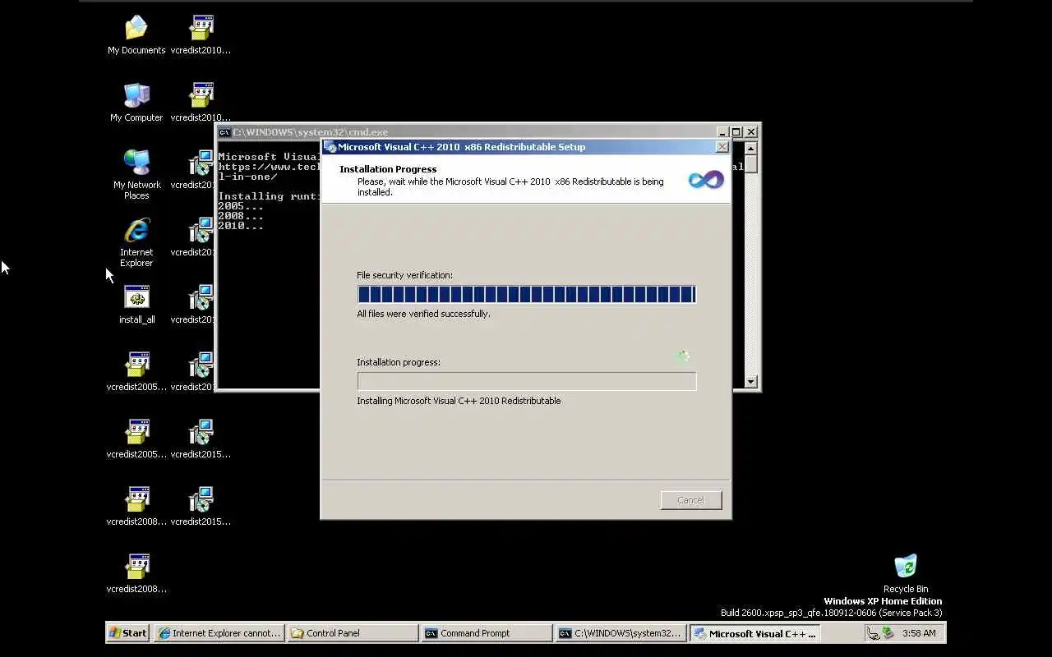Launch the Internet Explorer desktop icon
The image size is (1052, 657).
(x=136, y=241)
